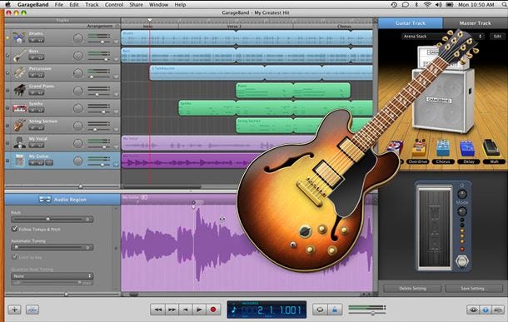
Task: Switch to the Master Track tab
Action: tap(475, 23)
